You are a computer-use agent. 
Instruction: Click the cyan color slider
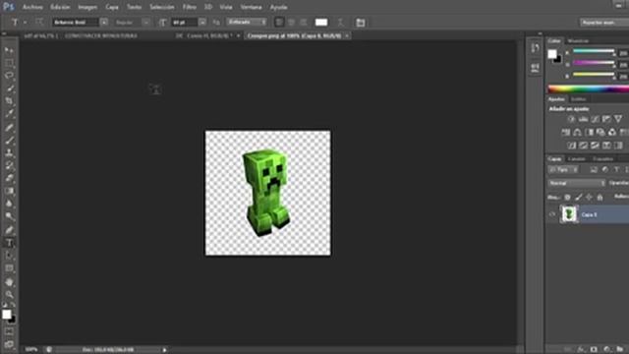point(594,51)
